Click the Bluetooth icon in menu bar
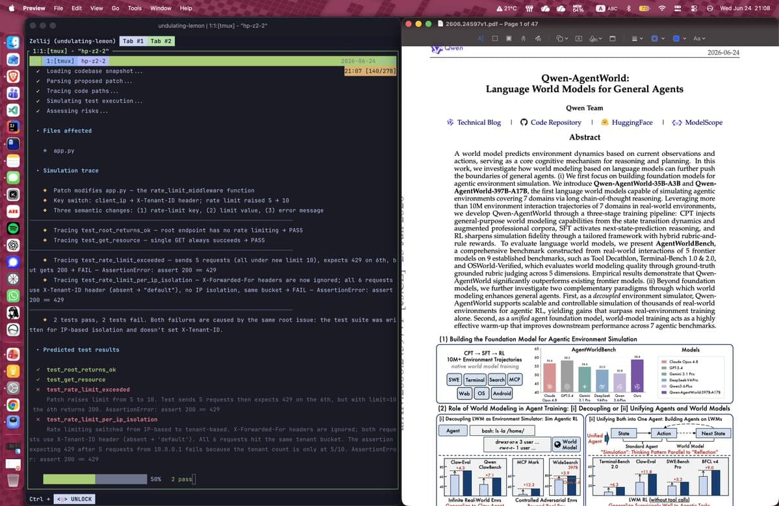The height and width of the screenshot is (506, 779). coord(628,8)
